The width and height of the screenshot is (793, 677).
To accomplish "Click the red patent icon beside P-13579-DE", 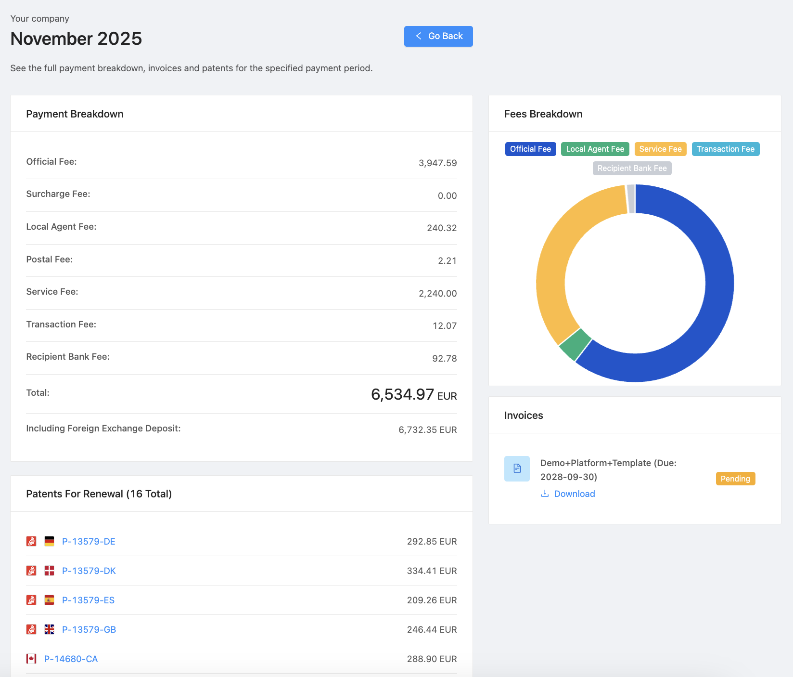I will (x=31, y=541).
